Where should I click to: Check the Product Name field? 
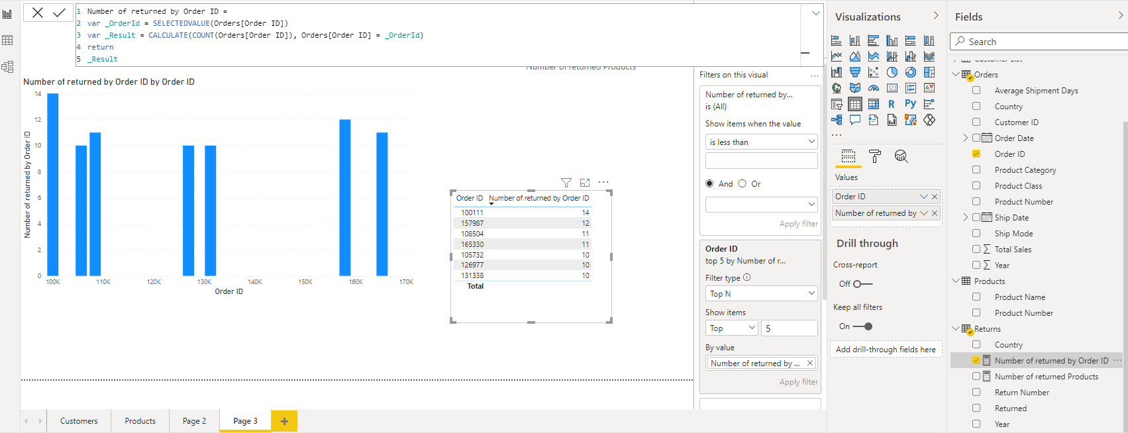tap(976, 297)
